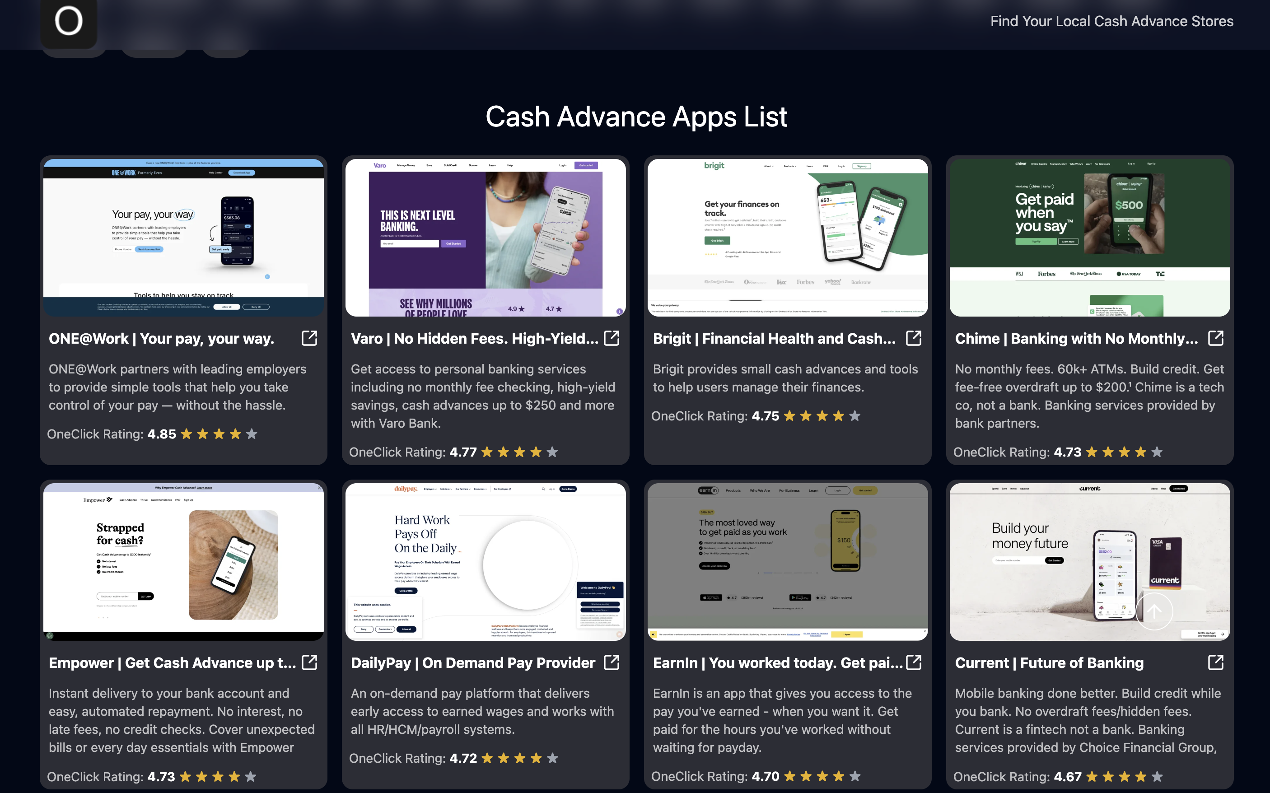Open the ONE@Work website thumbnail
The width and height of the screenshot is (1270, 793).
point(183,238)
